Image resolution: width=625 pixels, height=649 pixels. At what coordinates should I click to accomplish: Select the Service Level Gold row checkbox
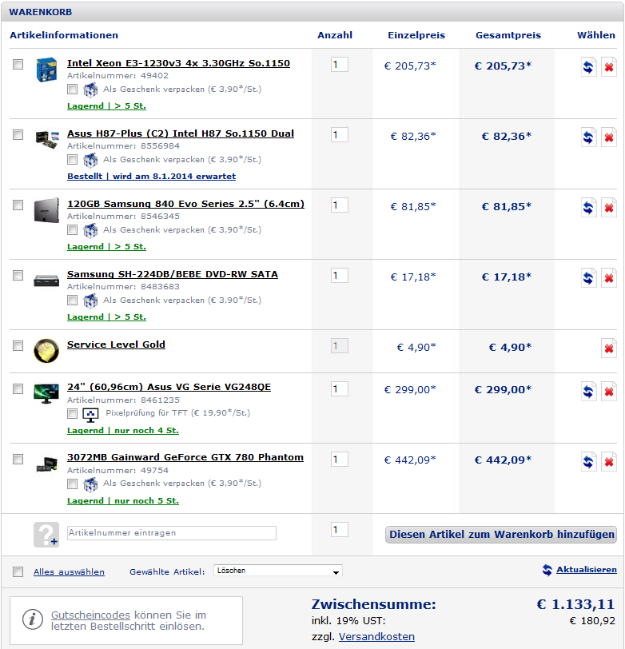point(18,345)
